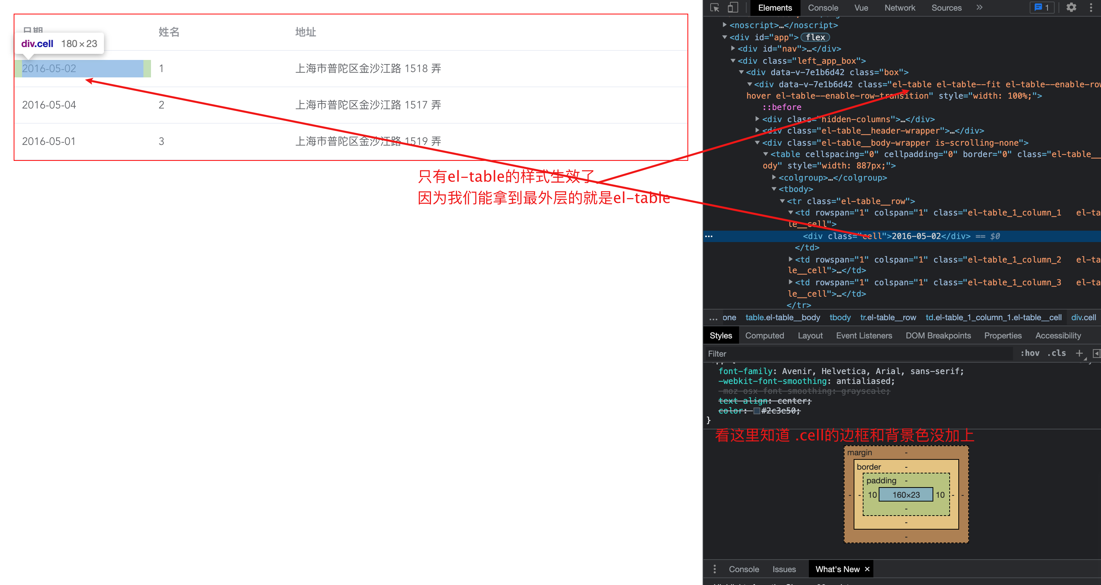Expand the hidden-columns div node

757,119
